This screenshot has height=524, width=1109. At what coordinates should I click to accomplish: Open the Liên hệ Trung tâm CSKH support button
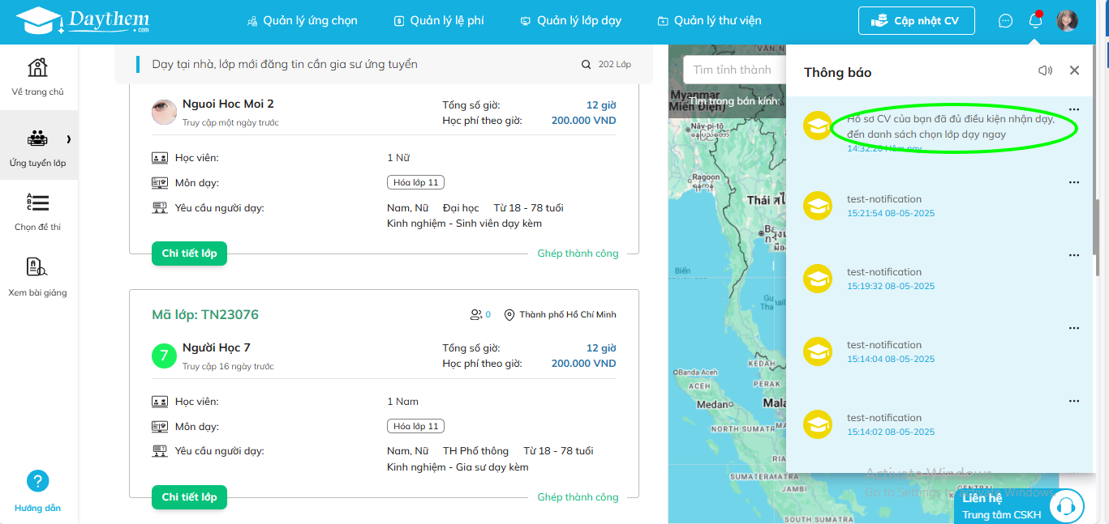[x=1021, y=506]
